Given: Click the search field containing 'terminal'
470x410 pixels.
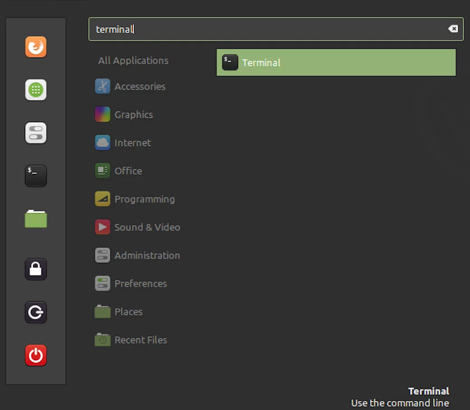Looking at the screenshot, I should (276, 29).
